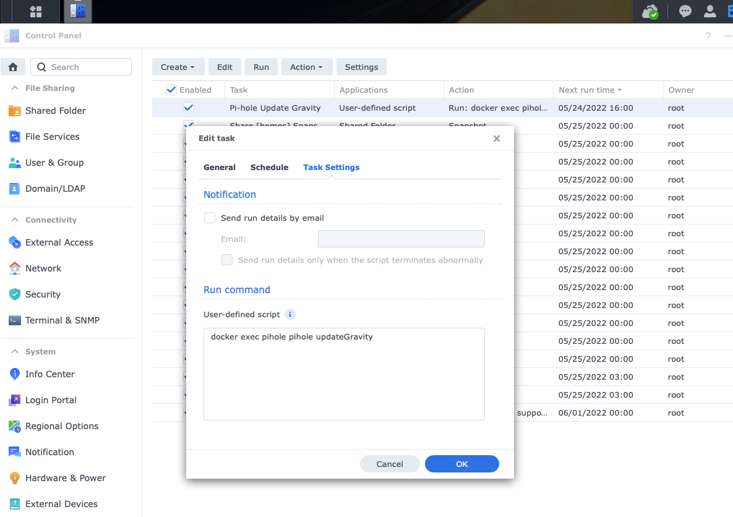The image size is (733, 517).
Task: Switch to the Schedule tab
Action: [x=269, y=167]
